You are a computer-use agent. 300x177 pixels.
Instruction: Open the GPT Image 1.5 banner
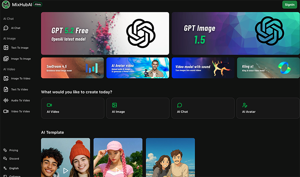coord(236,33)
